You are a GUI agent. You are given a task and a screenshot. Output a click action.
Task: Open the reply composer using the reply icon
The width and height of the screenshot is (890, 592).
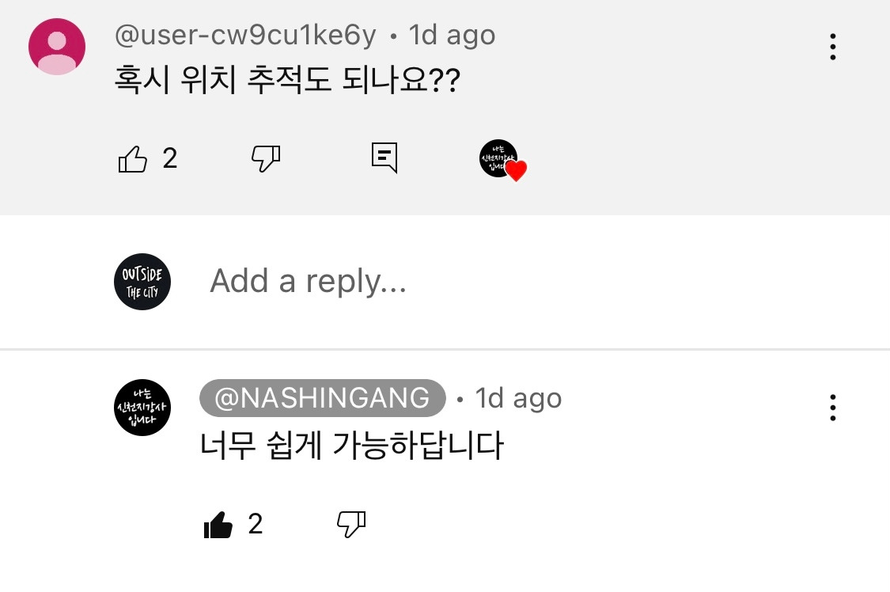point(384,157)
